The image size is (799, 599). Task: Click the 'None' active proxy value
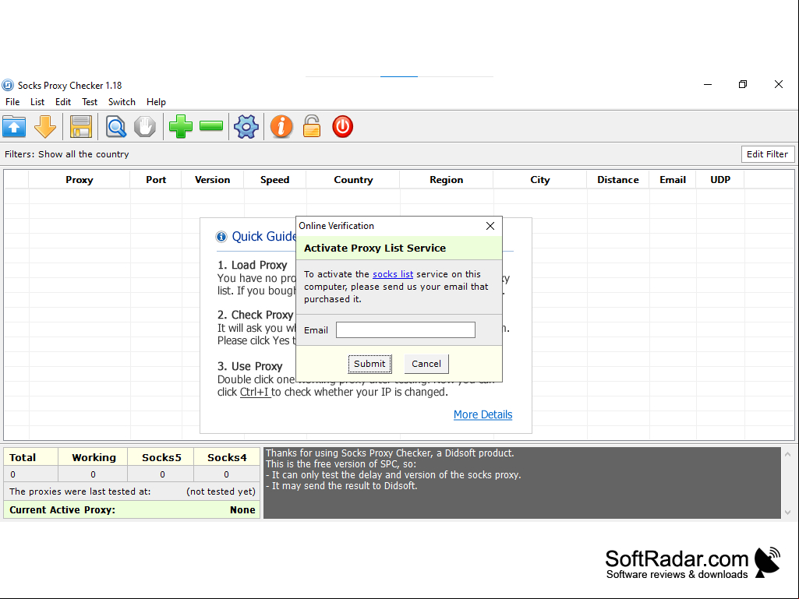click(242, 510)
